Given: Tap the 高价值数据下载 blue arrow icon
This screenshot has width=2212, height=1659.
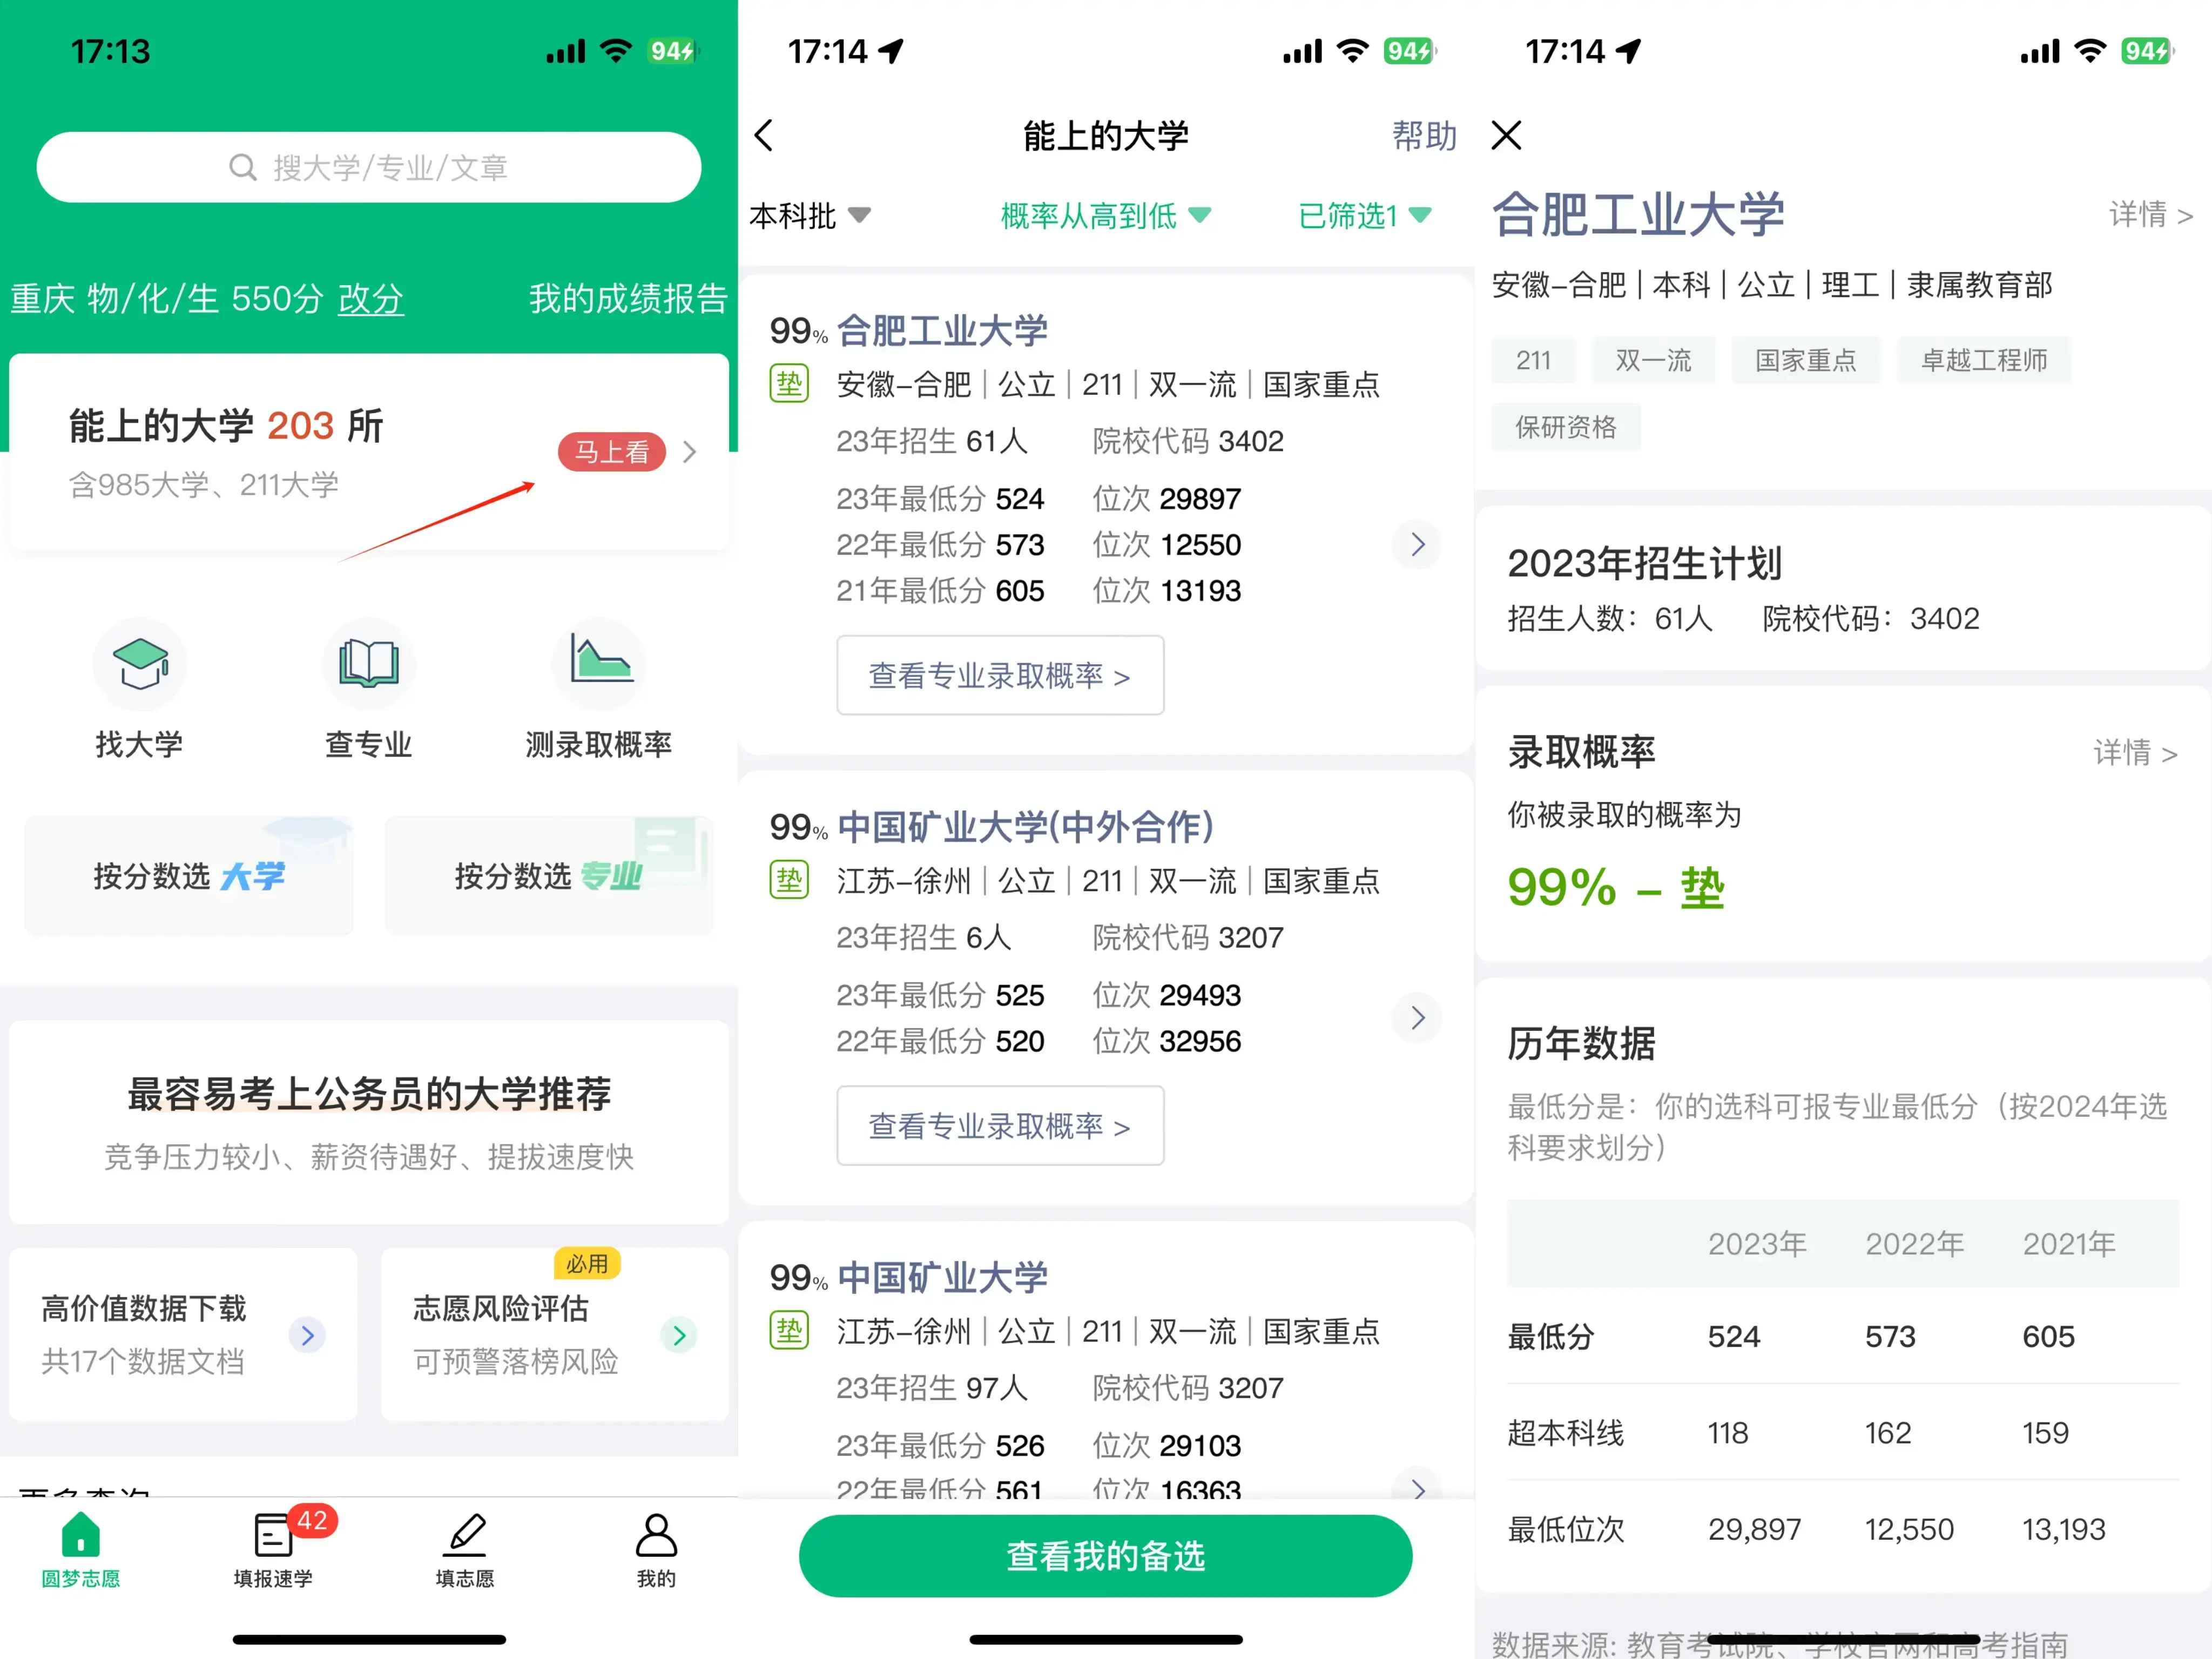Looking at the screenshot, I should [307, 1335].
